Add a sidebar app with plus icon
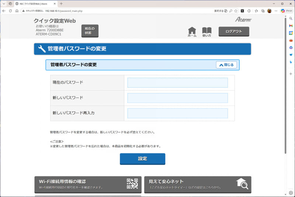The height and width of the screenshot is (197, 295). pos(291,74)
